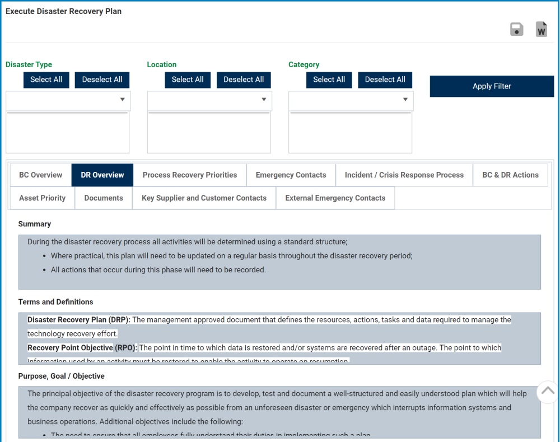
Task: Open Incident / Crisis Response Process tab
Action: click(x=404, y=175)
